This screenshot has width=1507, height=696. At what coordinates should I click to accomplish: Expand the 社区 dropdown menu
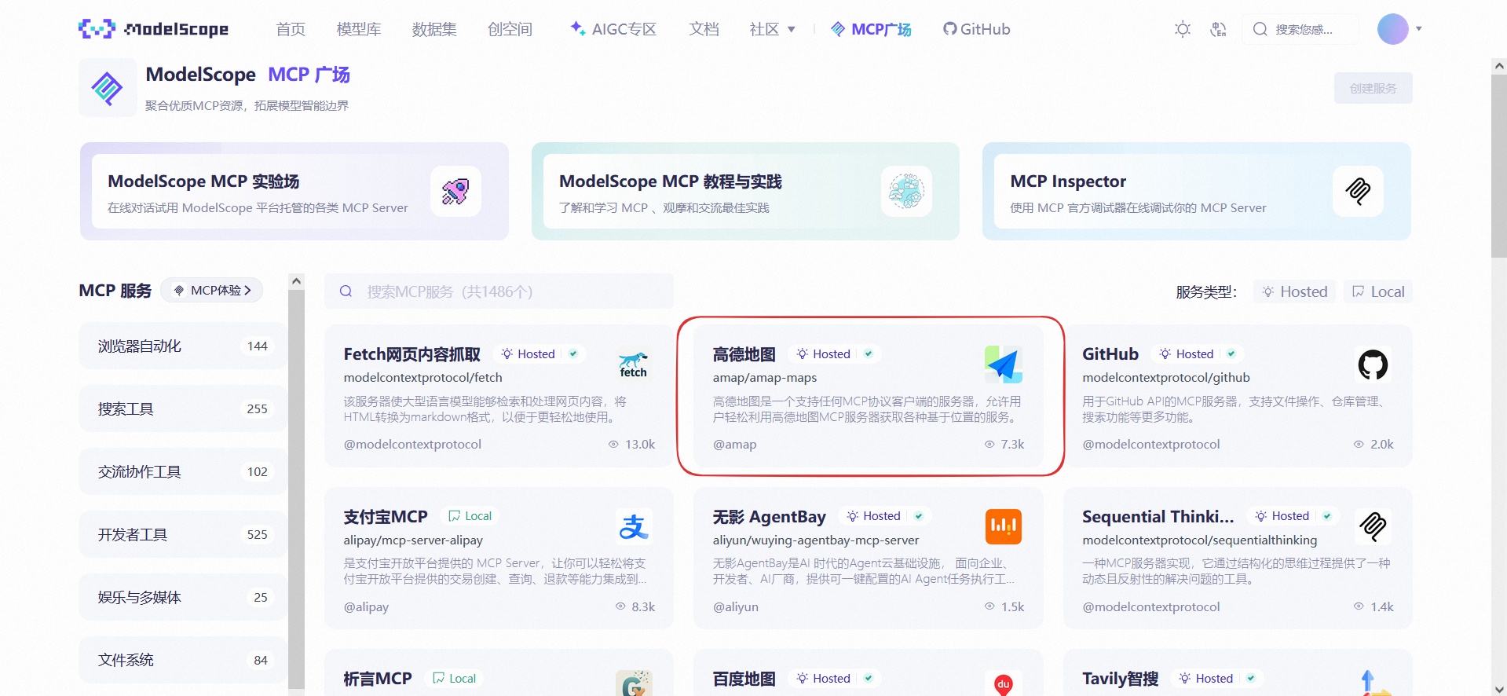[x=773, y=29]
